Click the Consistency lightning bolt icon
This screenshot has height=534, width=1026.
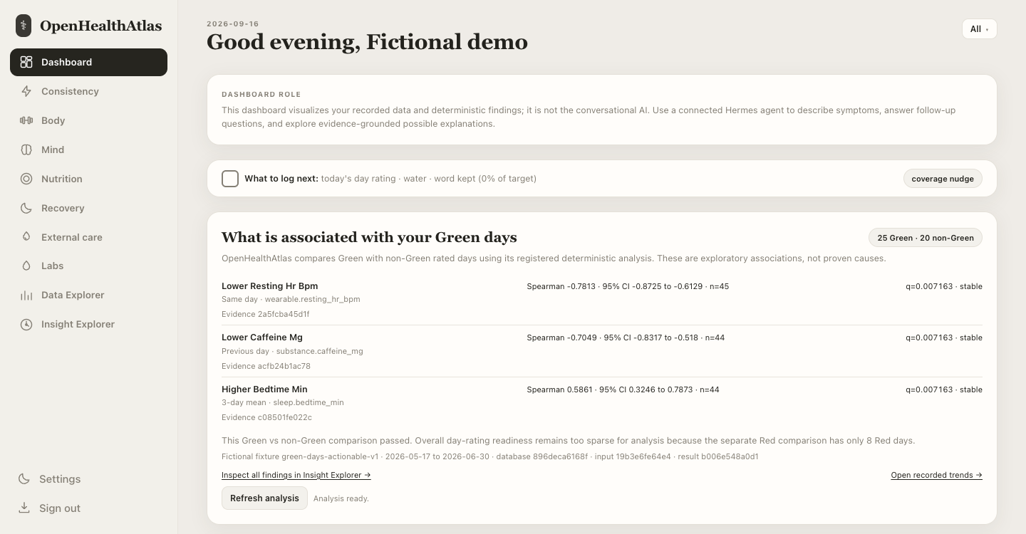click(x=26, y=91)
